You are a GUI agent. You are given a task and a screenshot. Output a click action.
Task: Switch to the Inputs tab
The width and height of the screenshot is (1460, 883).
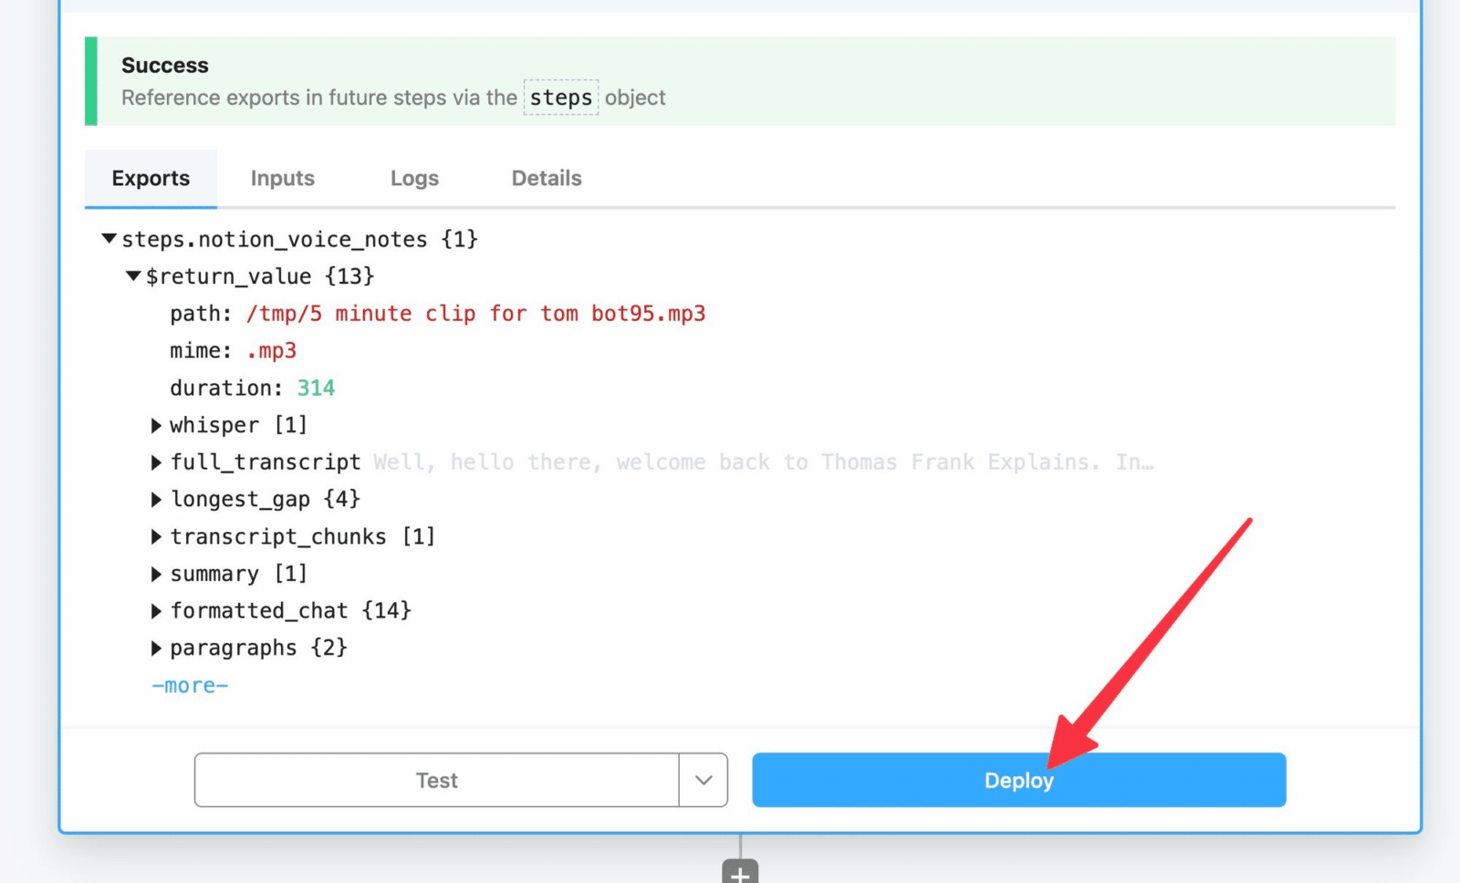click(x=282, y=178)
